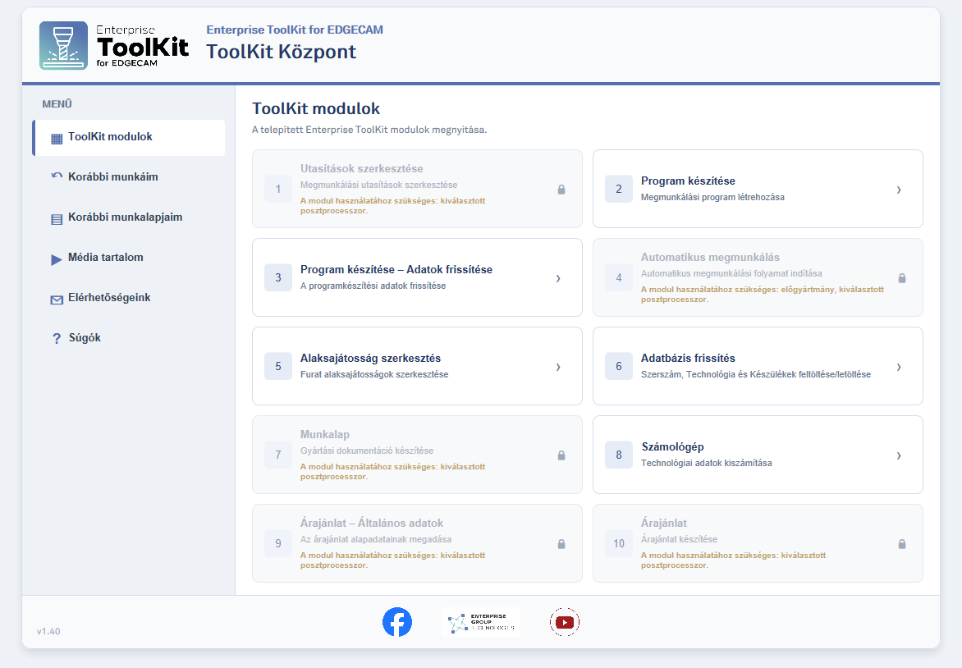Viewport: 962px width, 668px height.
Task: Click the question mark icon beside Súgók
Action: click(x=57, y=338)
